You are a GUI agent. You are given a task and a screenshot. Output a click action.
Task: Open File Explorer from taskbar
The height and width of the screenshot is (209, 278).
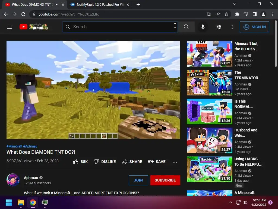(x=21, y=202)
